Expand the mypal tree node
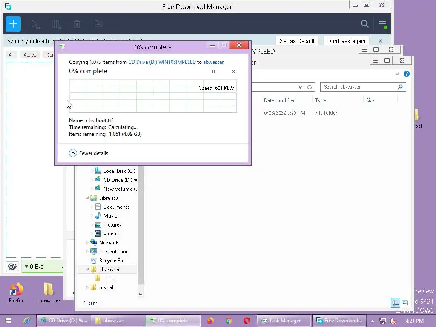Viewport: 436px width, 327px height. [87, 287]
